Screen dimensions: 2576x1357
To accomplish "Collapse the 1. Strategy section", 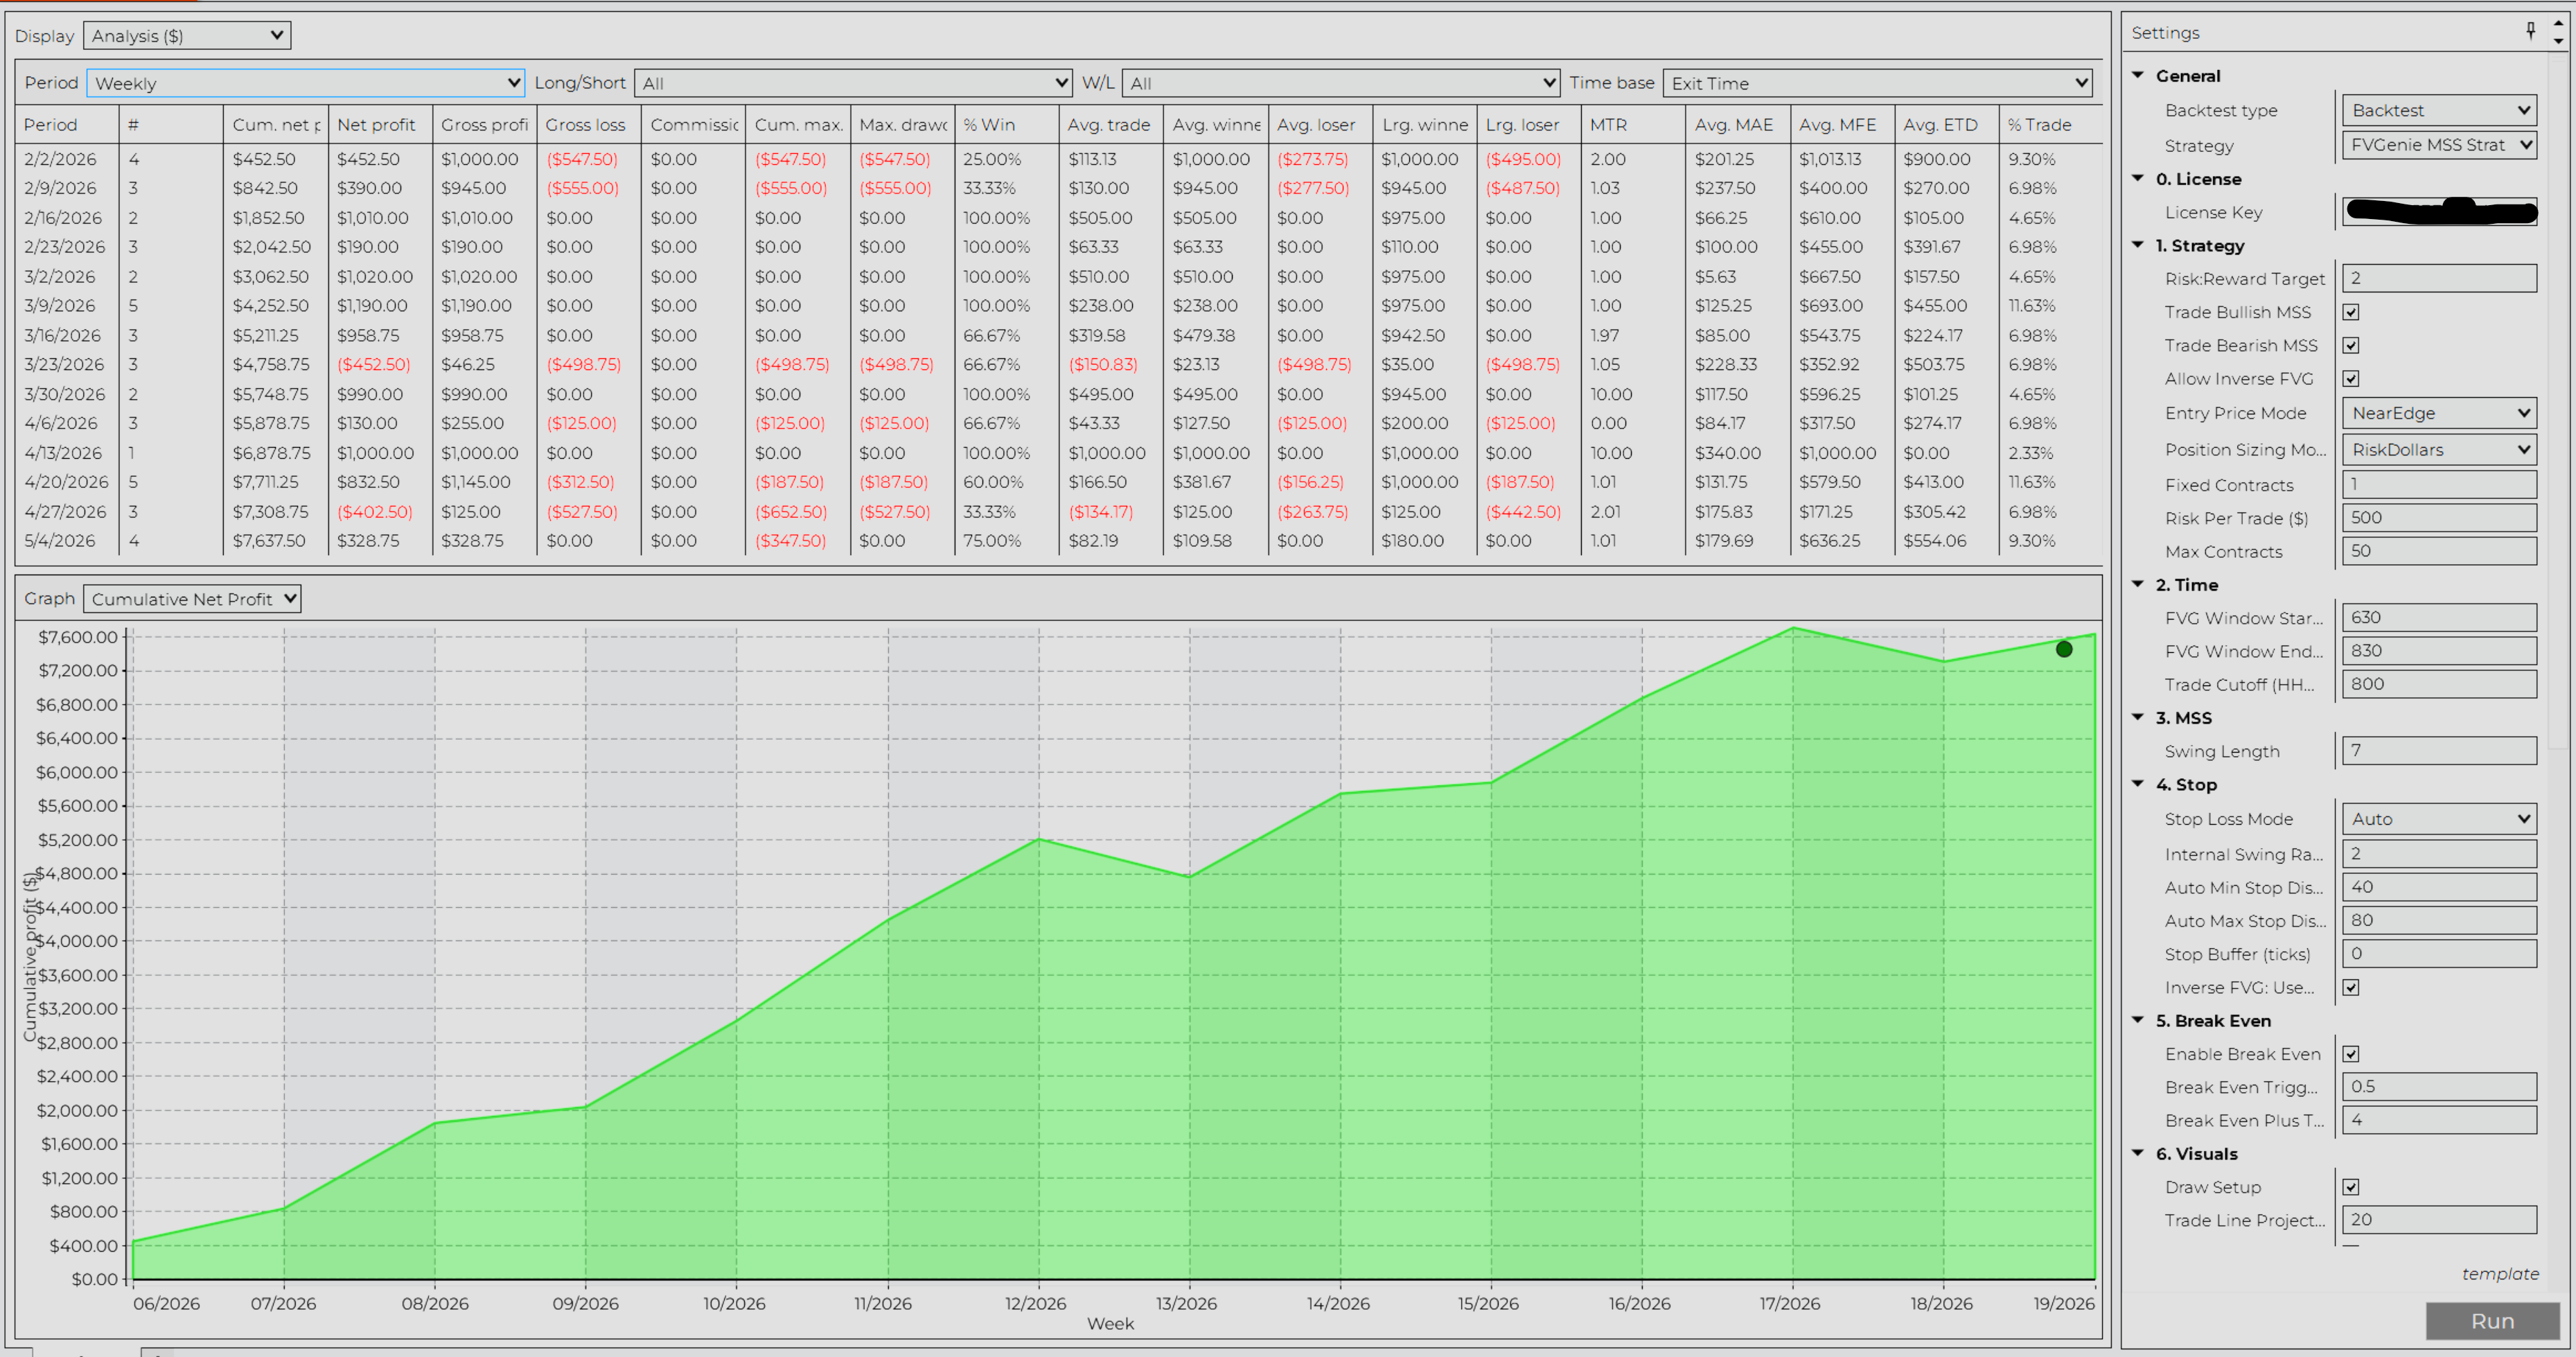I will (2138, 245).
